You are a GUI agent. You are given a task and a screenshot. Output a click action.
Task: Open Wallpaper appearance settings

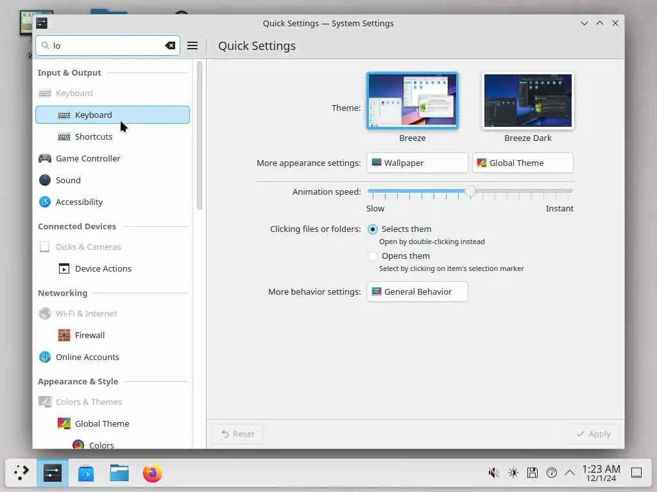[x=417, y=163]
